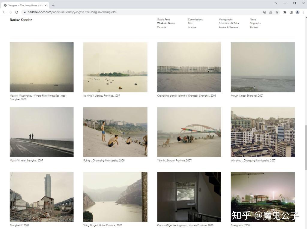
Task: Open the Qiaotou Tiger leaping town thumbnail
Action: [x=189, y=197]
